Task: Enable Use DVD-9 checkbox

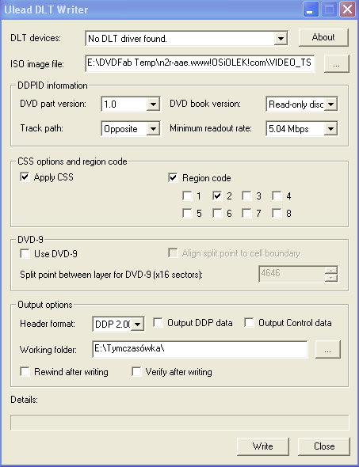Action: tap(25, 254)
